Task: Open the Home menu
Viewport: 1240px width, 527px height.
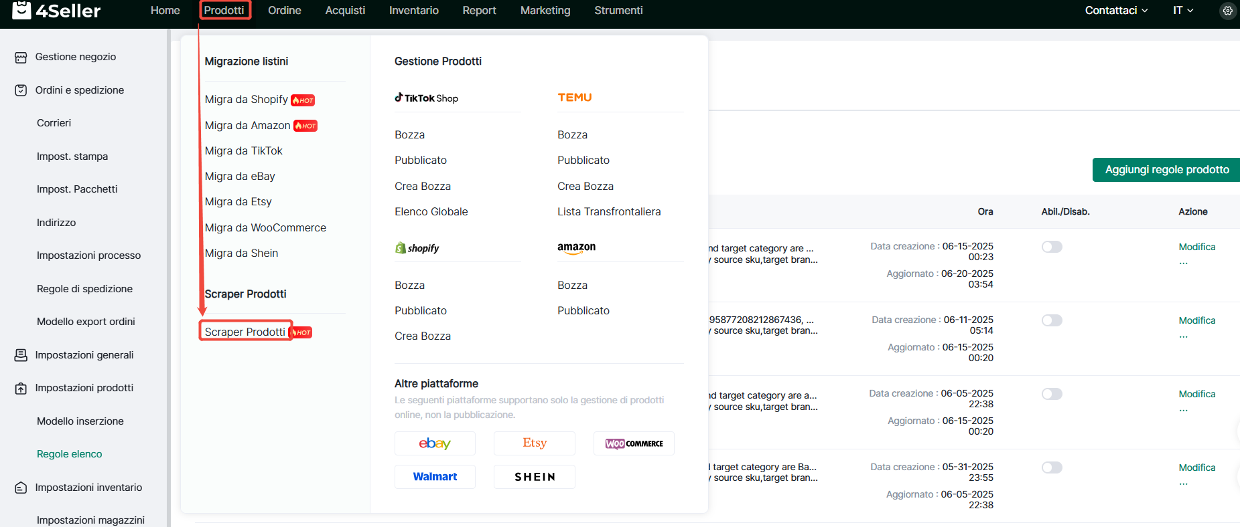Action: coord(165,11)
